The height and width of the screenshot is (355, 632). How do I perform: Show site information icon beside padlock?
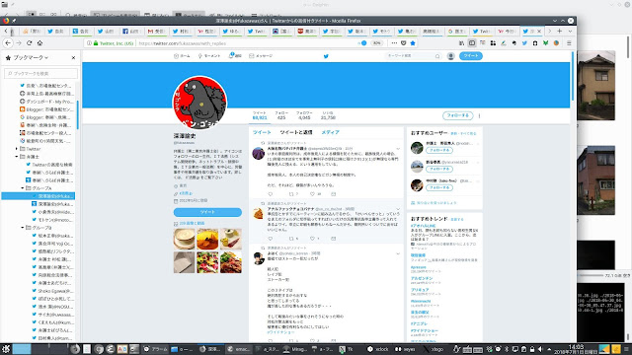pos(89,43)
